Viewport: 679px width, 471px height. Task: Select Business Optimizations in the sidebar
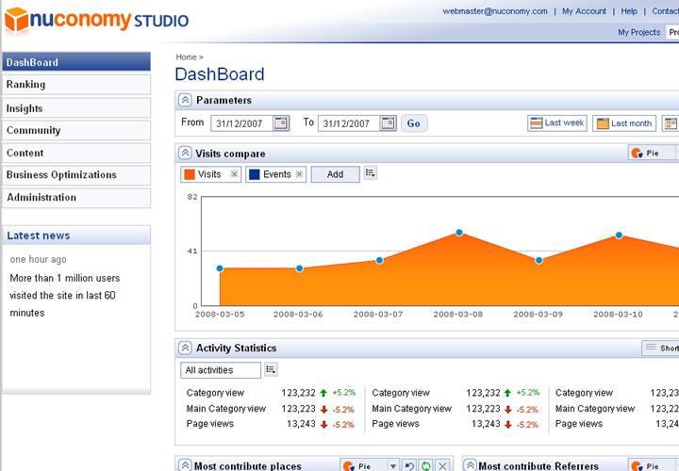(75, 175)
